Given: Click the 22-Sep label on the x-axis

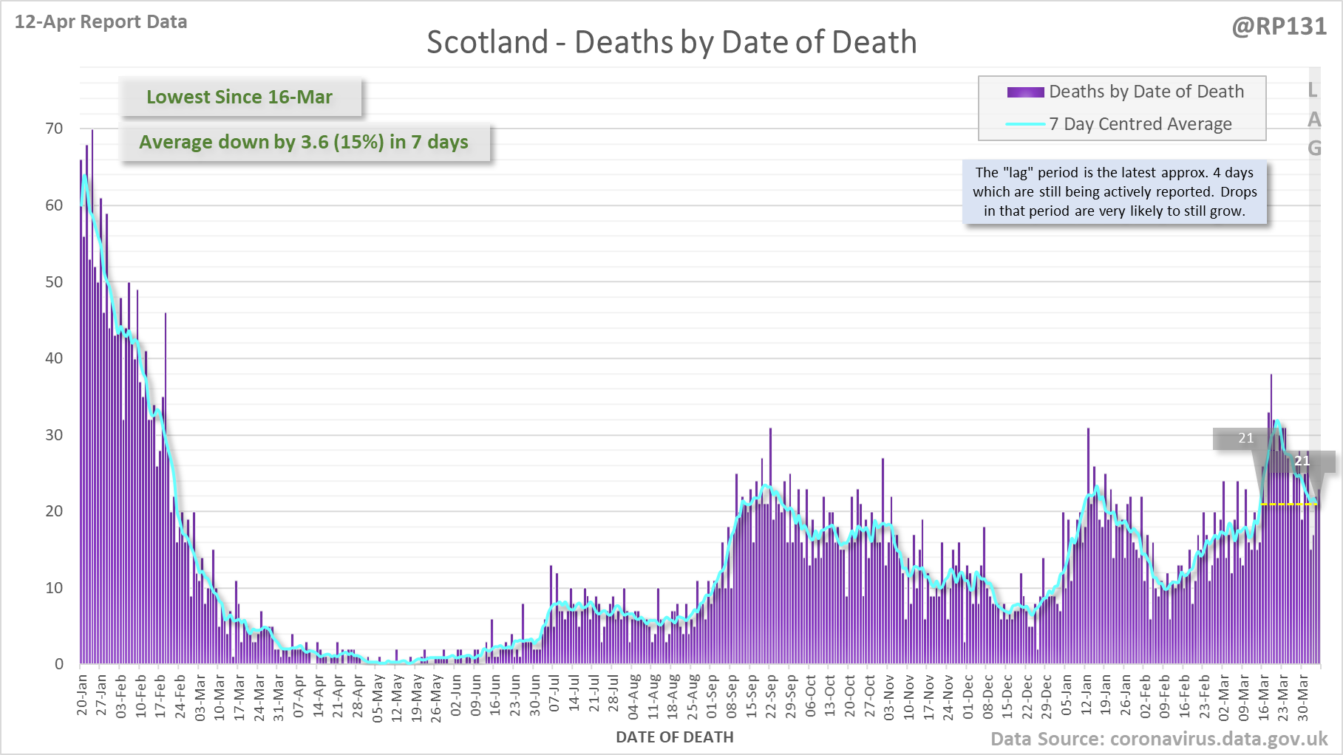Looking at the screenshot, I should pyautogui.click(x=771, y=695).
